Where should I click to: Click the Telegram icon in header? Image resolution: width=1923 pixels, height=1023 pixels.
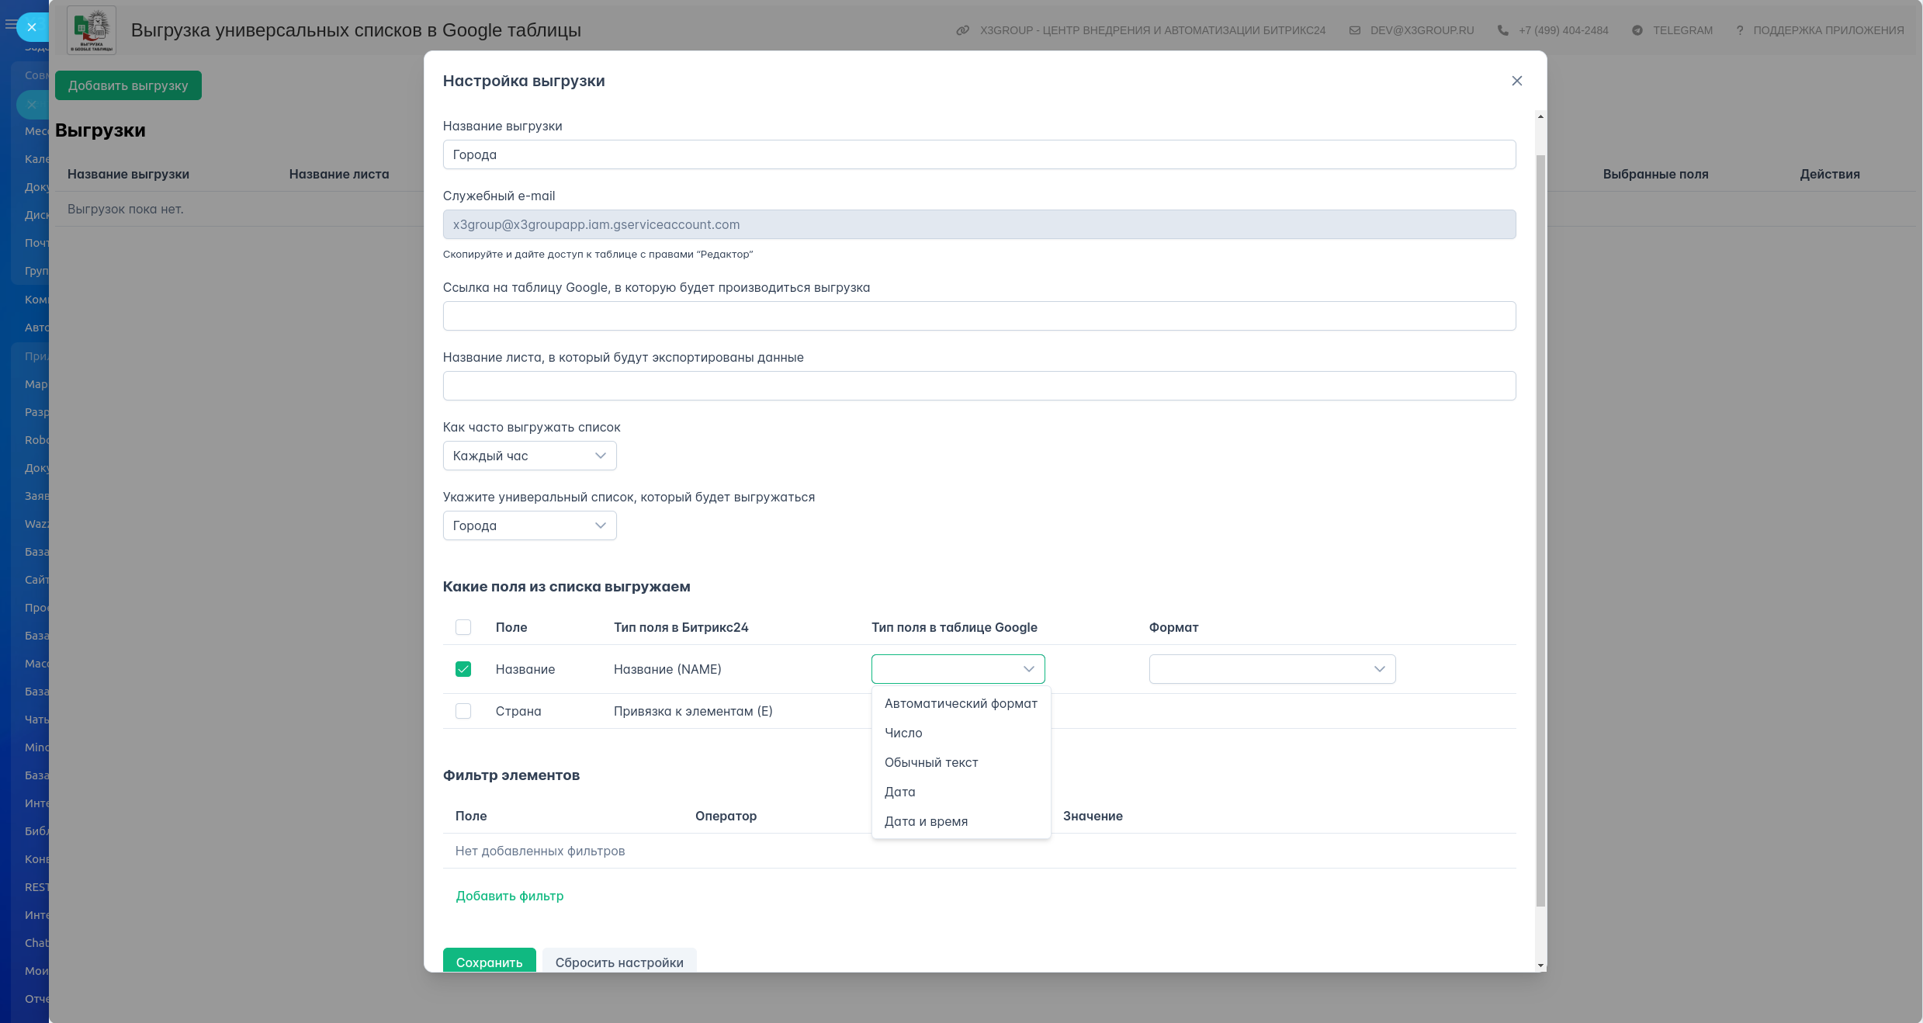1637,30
